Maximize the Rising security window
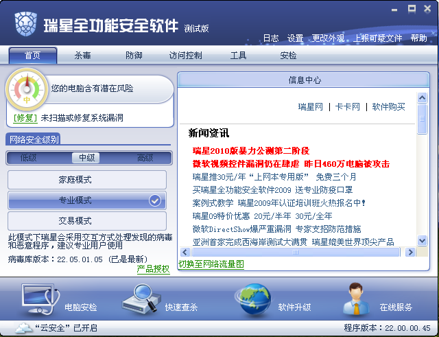This screenshot has width=439, height=337. tap(412, 9)
